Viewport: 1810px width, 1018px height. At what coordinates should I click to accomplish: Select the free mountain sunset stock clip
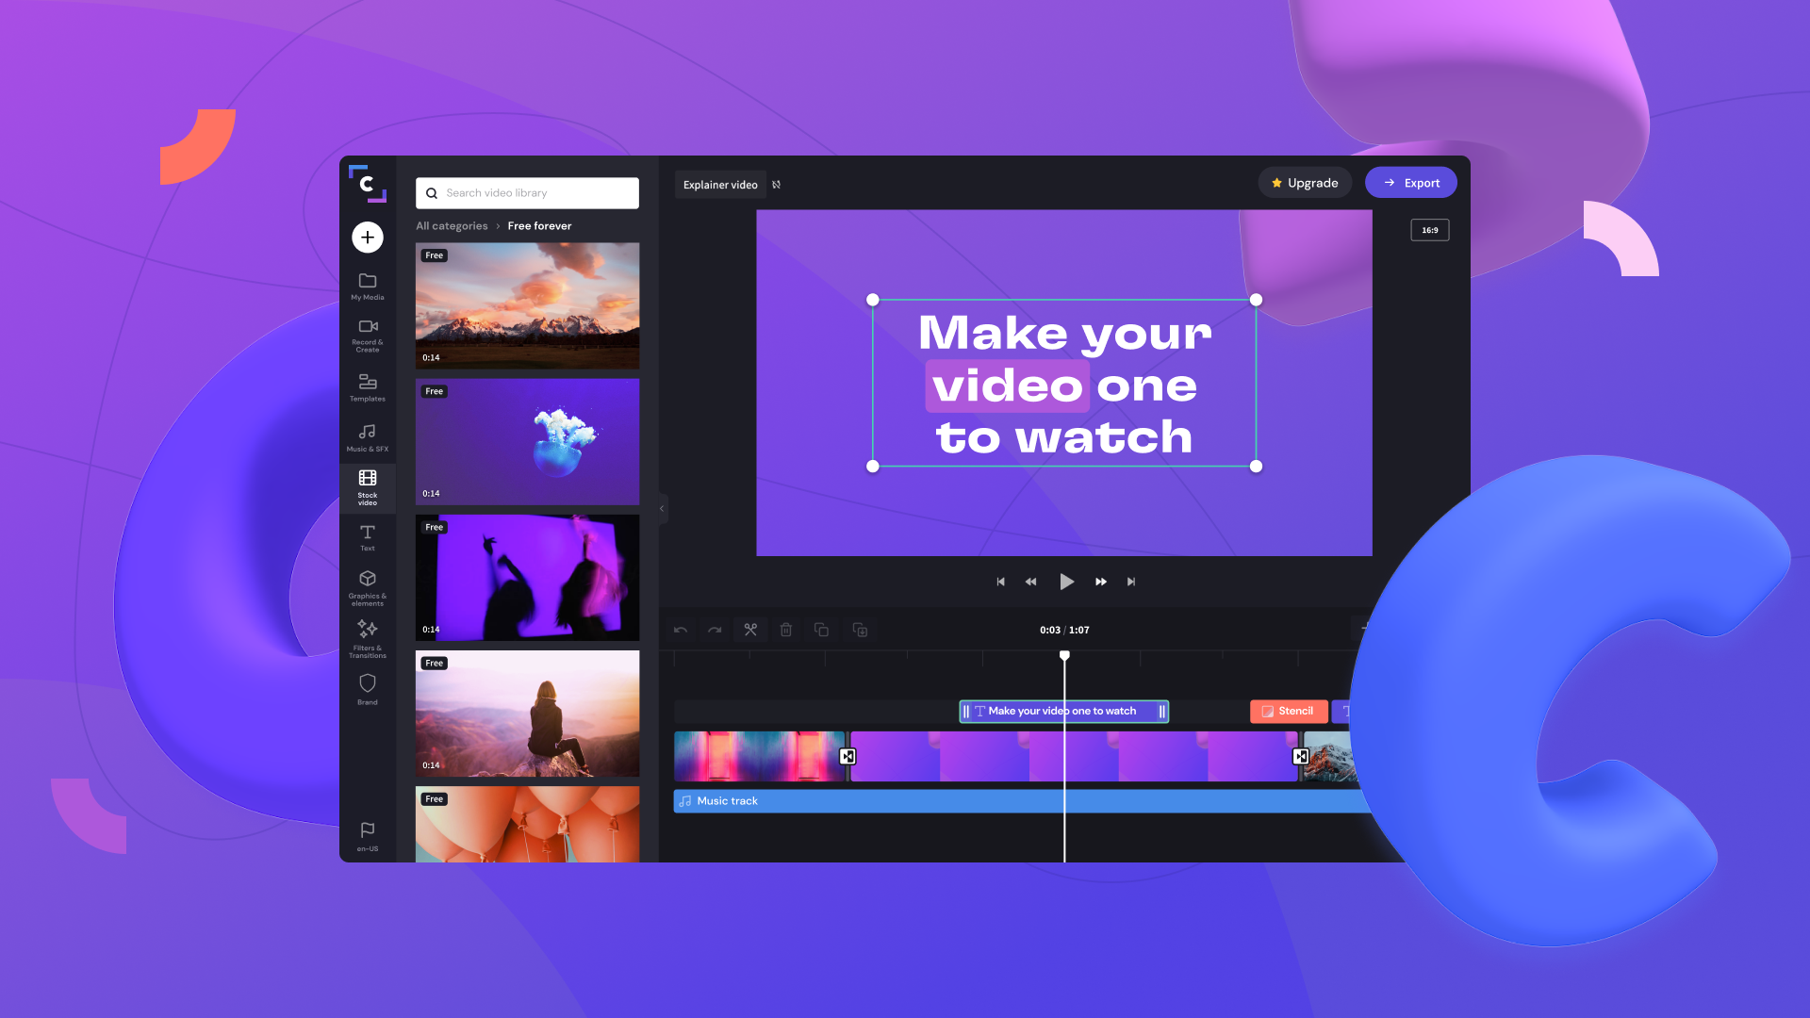pos(527,305)
